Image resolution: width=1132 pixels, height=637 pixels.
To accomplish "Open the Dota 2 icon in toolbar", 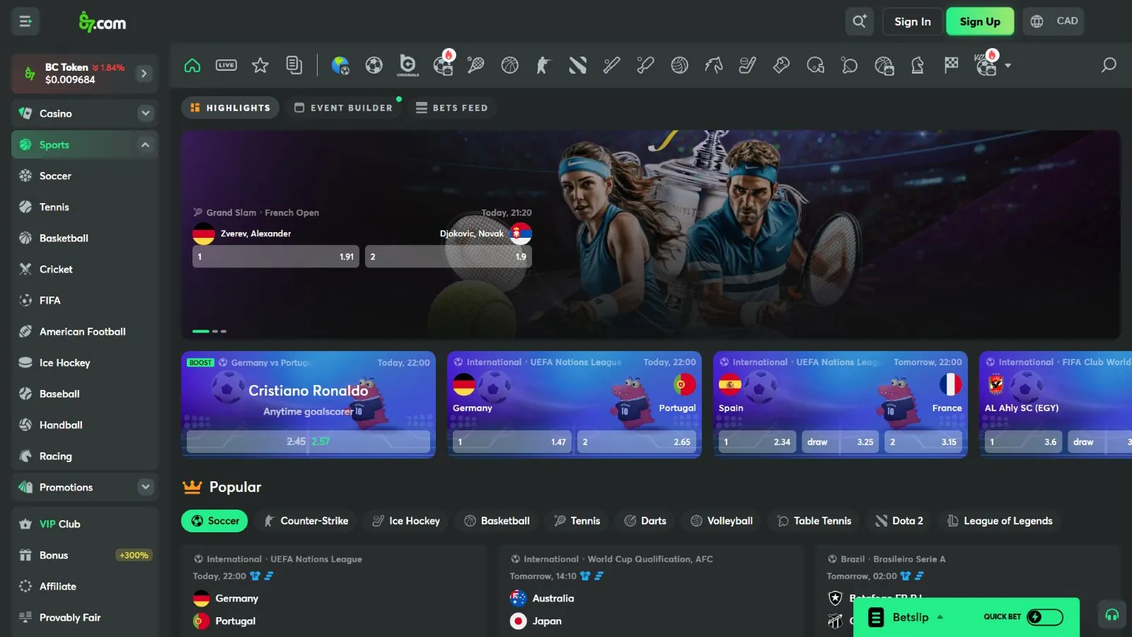I will pos(577,65).
